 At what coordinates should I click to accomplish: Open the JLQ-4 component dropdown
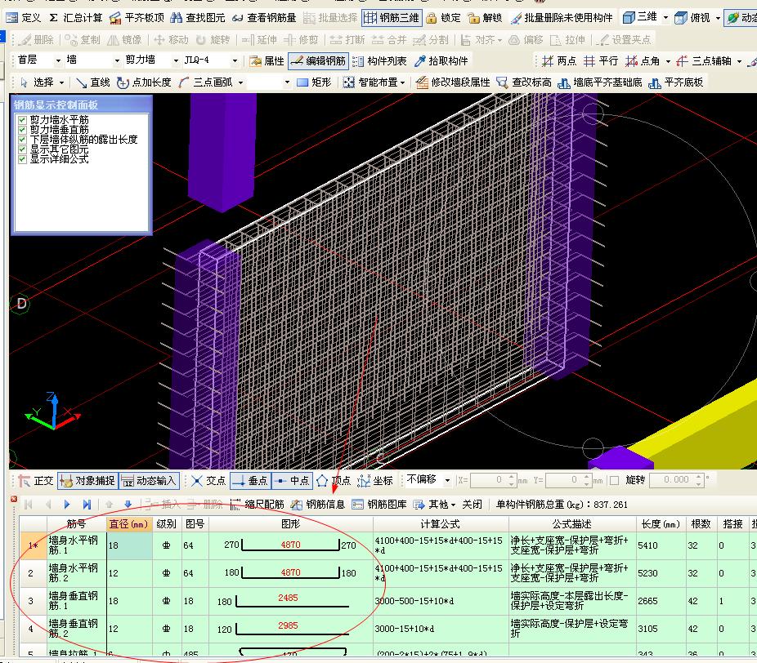pyautogui.click(x=235, y=60)
